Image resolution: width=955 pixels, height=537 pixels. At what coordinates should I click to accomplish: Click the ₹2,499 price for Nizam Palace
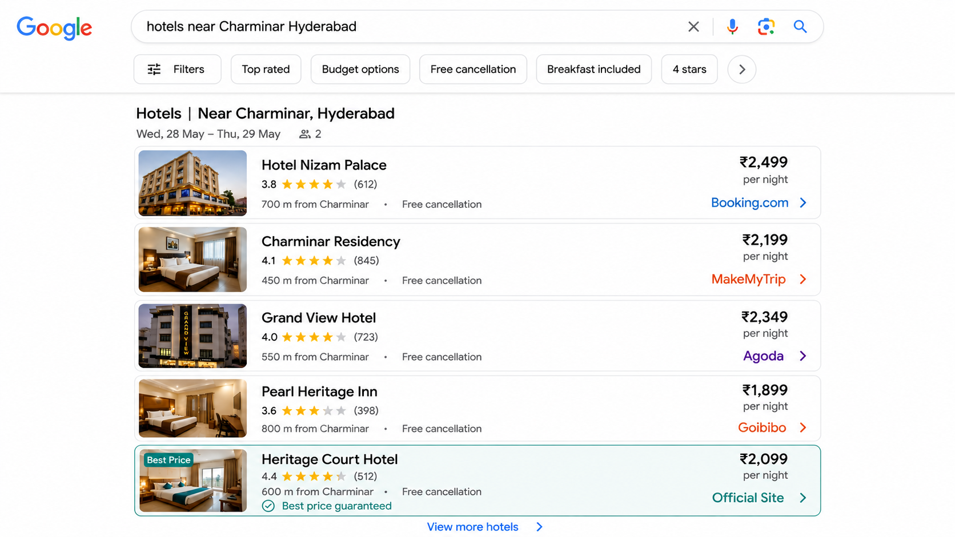764,162
